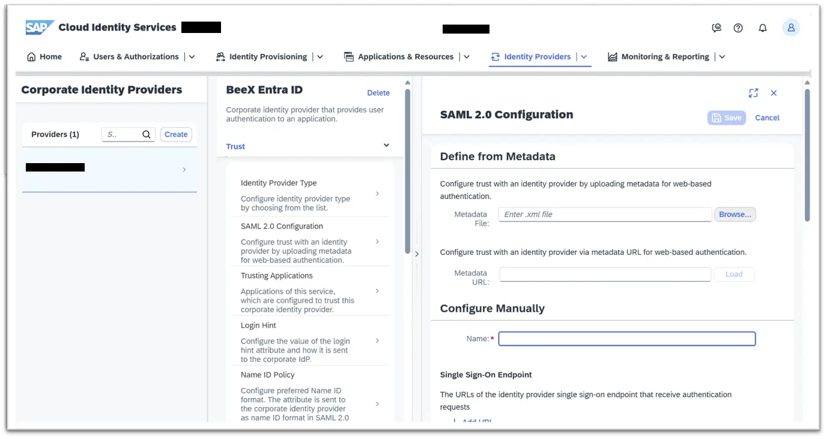The image size is (827, 439).
Task: Expand the Applications & Resources dropdown arrow
Action: point(467,56)
